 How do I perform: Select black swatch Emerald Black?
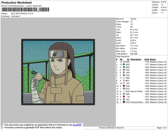click(x=124, y=102)
